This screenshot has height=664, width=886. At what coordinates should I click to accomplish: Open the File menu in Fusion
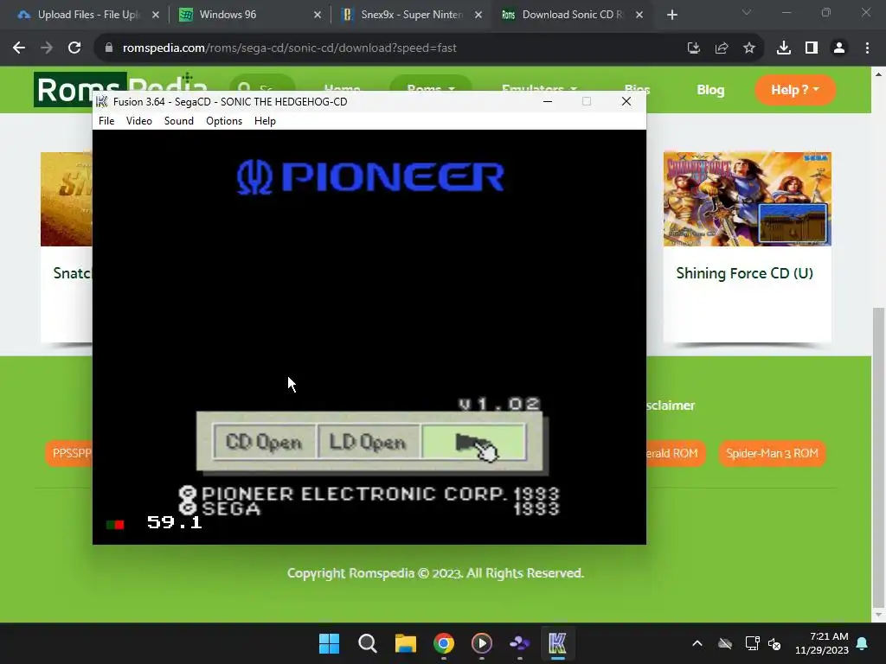pos(106,121)
